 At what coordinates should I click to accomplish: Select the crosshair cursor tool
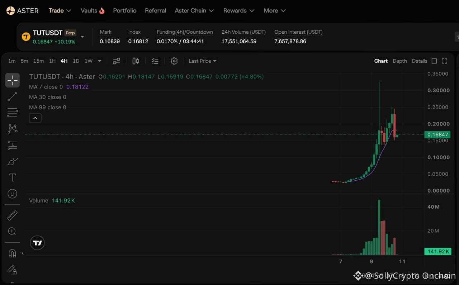click(12, 80)
